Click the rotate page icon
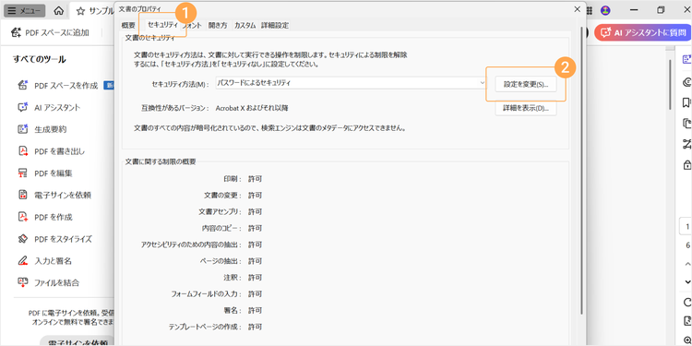 click(687, 302)
